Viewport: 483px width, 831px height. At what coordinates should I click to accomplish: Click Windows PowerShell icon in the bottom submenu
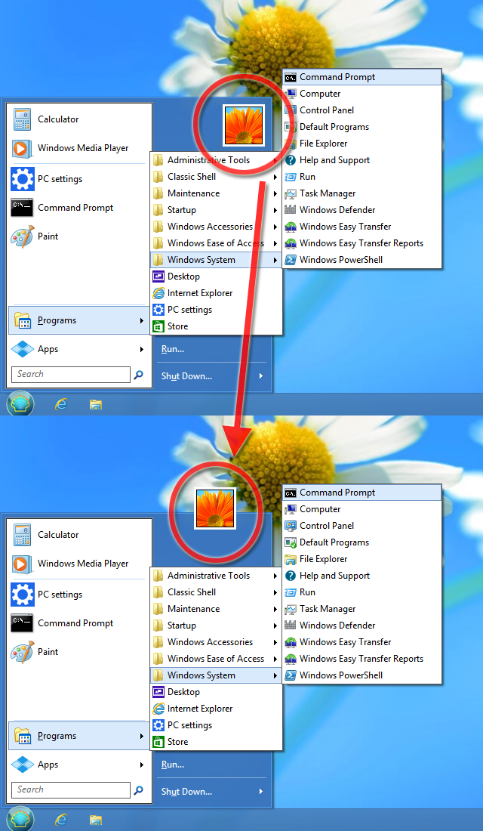[x=291, y=675]
